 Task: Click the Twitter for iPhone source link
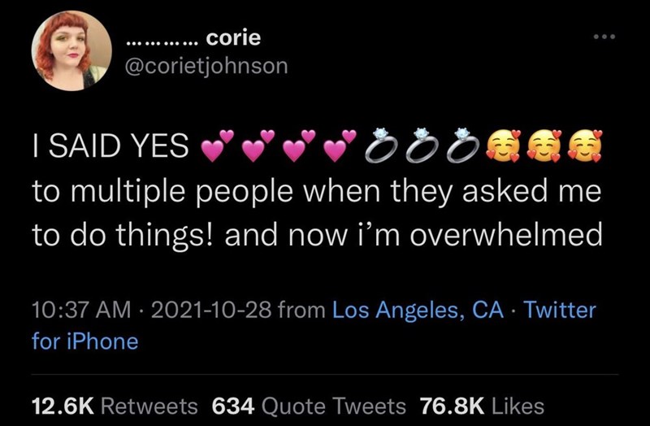[x=84, y=341]
